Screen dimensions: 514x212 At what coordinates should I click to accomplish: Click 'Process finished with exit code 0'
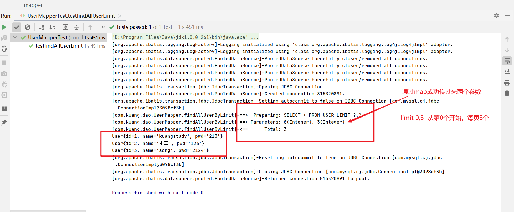pos(158,193)
